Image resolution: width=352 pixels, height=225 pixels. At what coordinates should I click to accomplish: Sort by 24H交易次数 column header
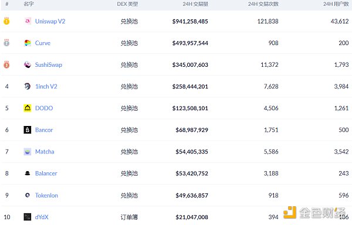(263, 4)
